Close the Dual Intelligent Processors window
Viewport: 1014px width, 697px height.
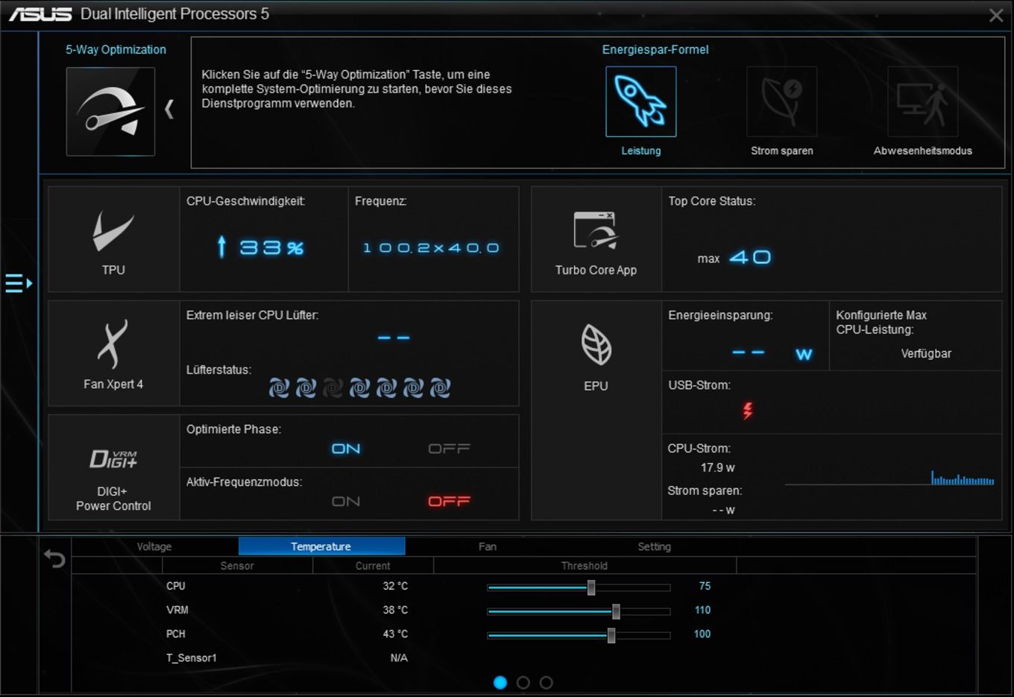pos(996,15)
